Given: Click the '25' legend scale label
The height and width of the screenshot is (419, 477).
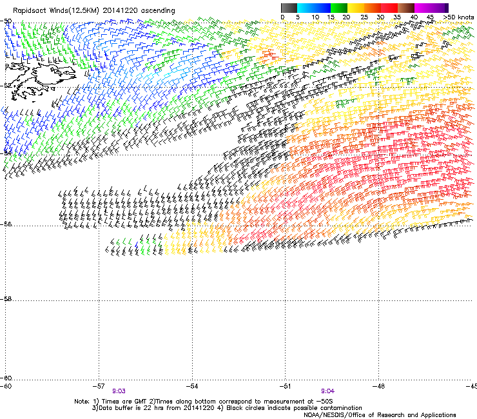Looking at the screenshot, I should [364, 17].
